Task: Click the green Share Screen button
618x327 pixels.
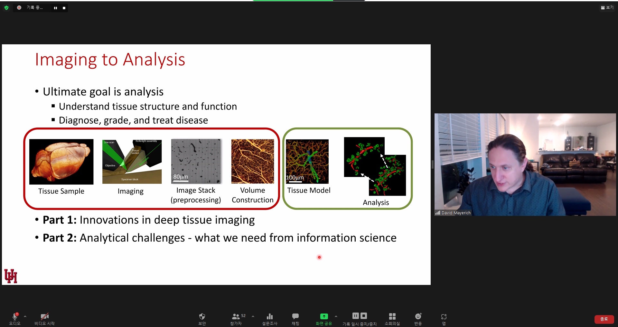Action: [324, 318]
